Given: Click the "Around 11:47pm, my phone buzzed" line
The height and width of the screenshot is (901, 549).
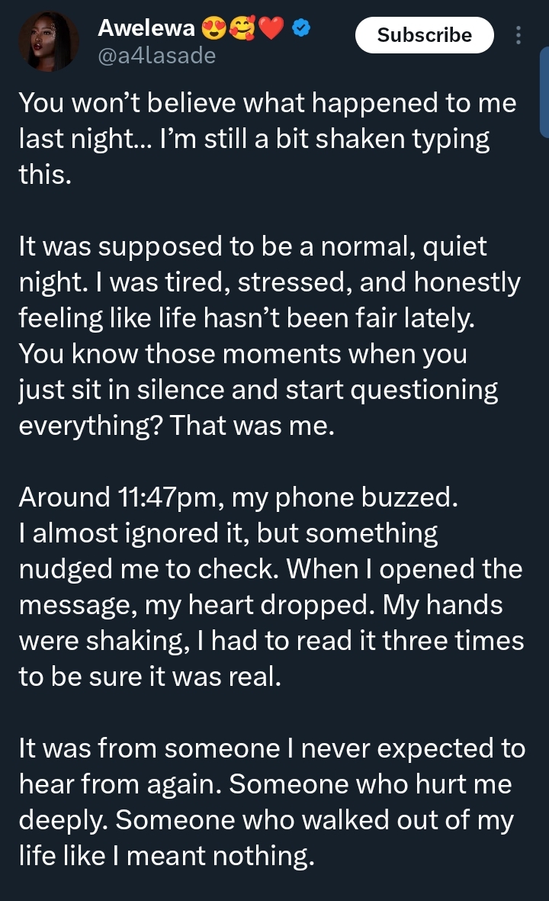Looking at the screenshot, I should pyautogui.click(x=238, y=498).
